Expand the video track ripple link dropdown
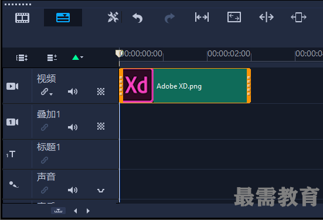 click(46, 92)
